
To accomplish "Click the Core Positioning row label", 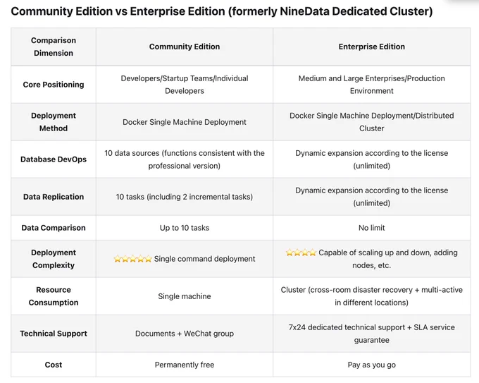I will [x=54, y=85].
